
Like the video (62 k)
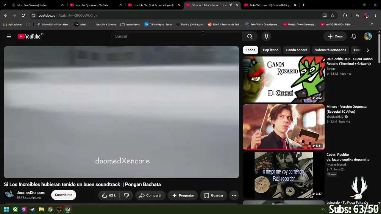click(109, 195)
